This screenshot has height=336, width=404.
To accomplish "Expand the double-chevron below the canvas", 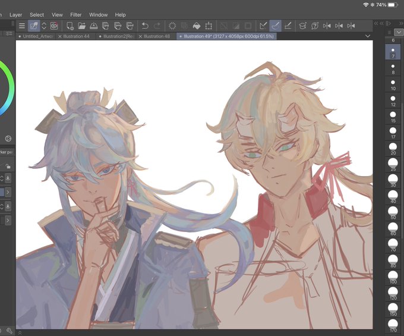I will click(20, 332).
